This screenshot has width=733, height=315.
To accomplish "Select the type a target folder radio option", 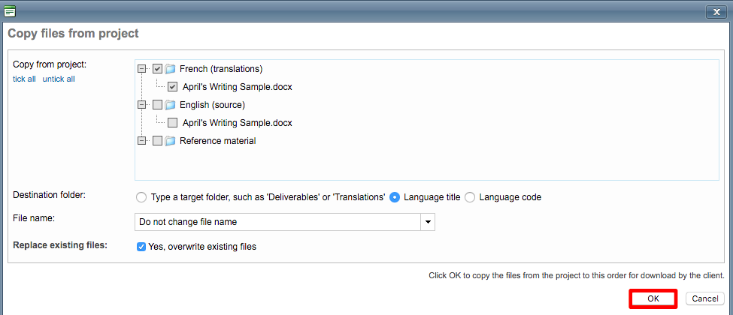I will click(141, 198).
